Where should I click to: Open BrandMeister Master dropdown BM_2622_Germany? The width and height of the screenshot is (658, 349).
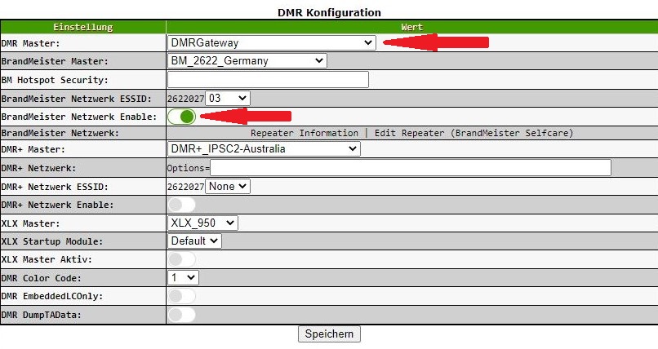[247, 61]
